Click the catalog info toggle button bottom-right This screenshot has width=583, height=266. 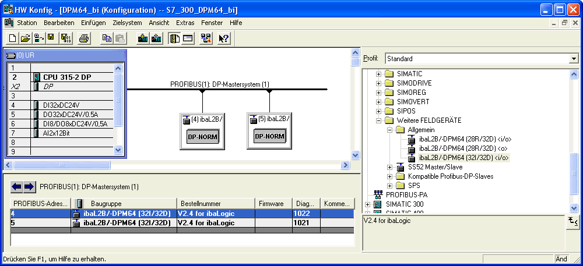573,221
